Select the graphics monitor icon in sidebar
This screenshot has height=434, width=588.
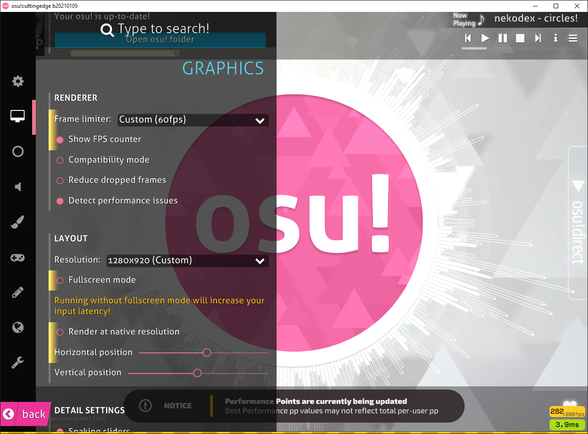(x=17, y=116)
